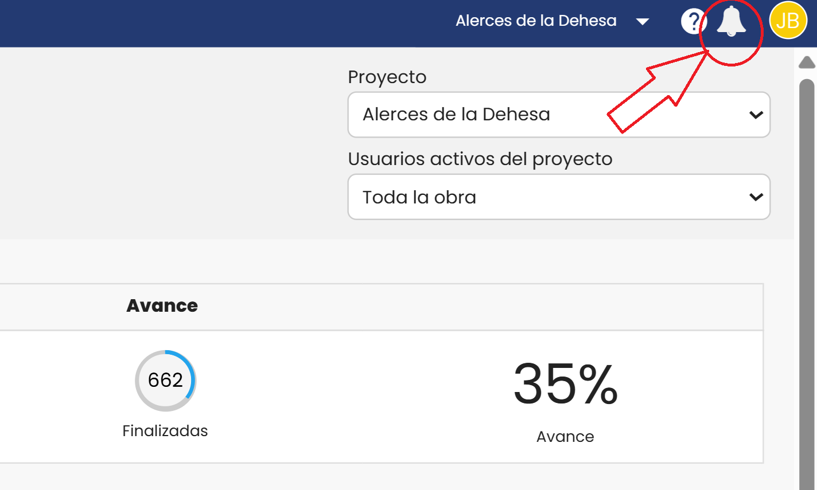
Task: Open the Usuarios activos del proyecto dropdown
Action: (x=559, y=197)
